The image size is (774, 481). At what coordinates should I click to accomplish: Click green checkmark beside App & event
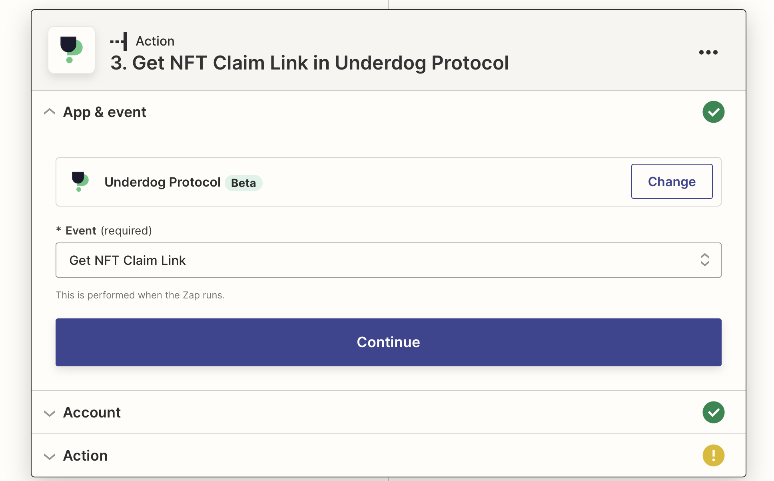click(713, 112)
